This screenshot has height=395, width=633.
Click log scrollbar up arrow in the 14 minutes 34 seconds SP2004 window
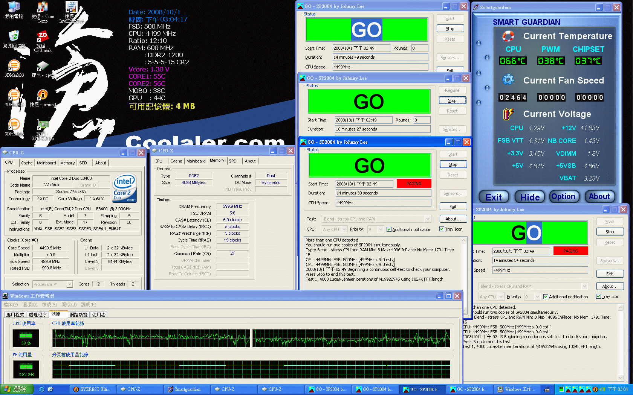point(621,308)
